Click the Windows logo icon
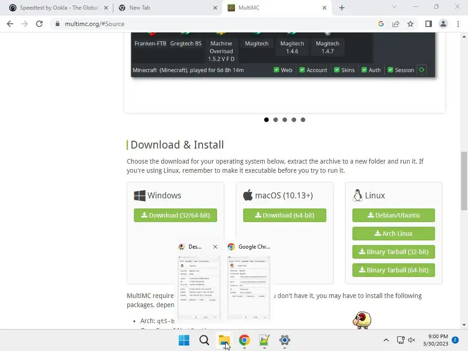The image size is (468, 351). click(x=140, y=196)
